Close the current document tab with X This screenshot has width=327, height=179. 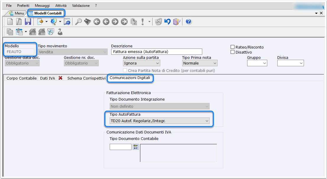321,13
